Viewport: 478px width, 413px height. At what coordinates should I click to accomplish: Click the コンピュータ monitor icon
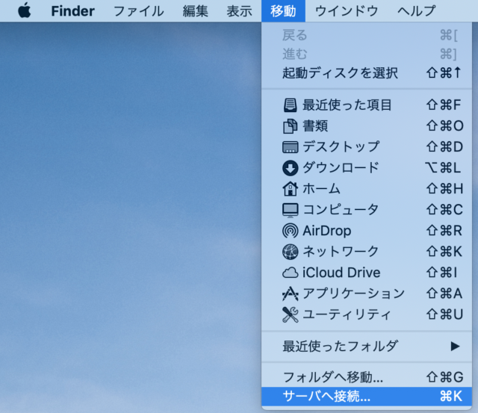[290, 210]
